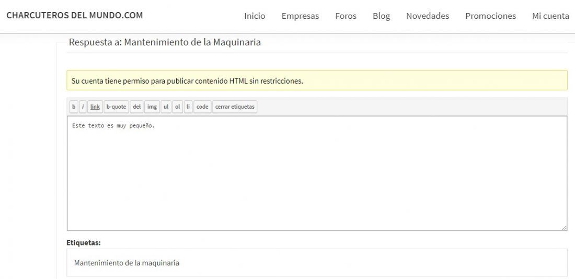The width and height of the screenshot is (575, 279).
Task: Click the text area resize handle corner
Action: point(565,228)
